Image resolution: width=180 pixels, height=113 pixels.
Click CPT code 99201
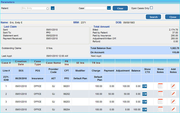click(x=66, y=86)
